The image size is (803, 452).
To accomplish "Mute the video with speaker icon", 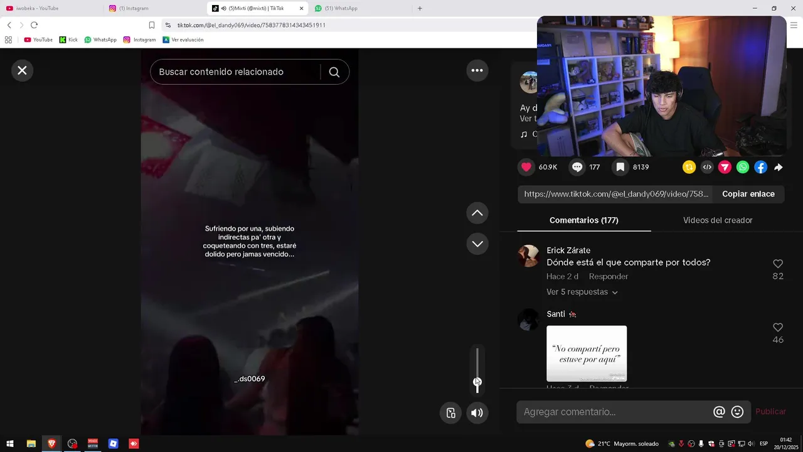I will tap(477, 412).
